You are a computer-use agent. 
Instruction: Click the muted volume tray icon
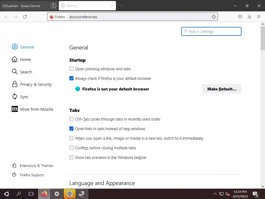point(227,194)
